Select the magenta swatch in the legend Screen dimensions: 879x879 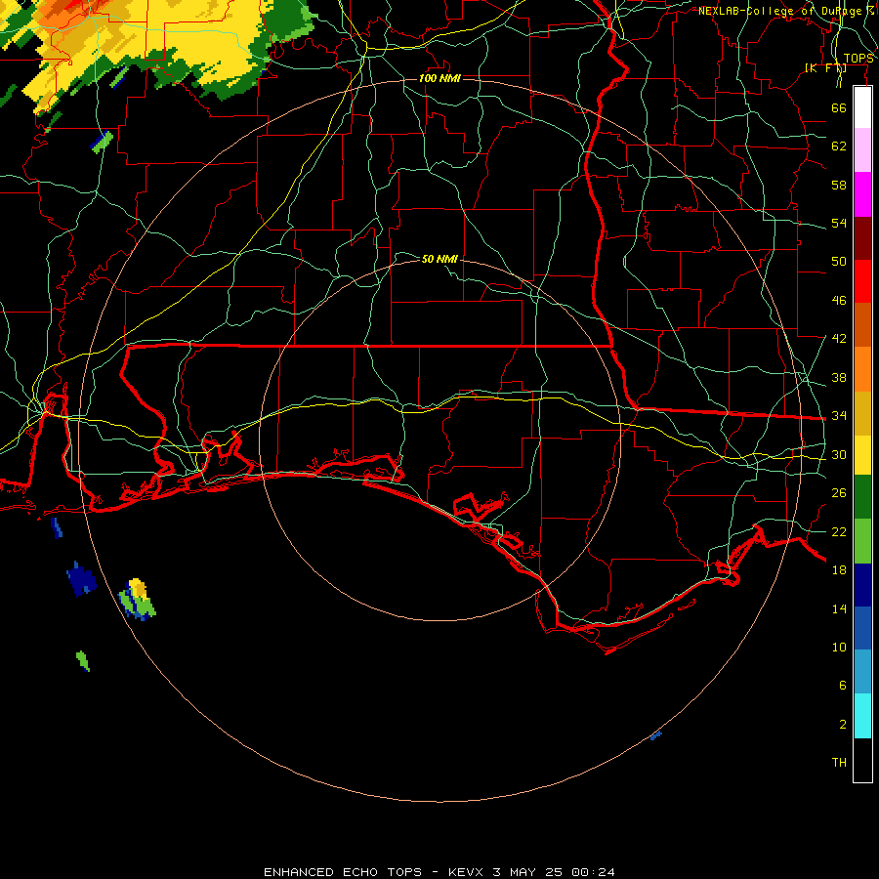pos(862,194)
